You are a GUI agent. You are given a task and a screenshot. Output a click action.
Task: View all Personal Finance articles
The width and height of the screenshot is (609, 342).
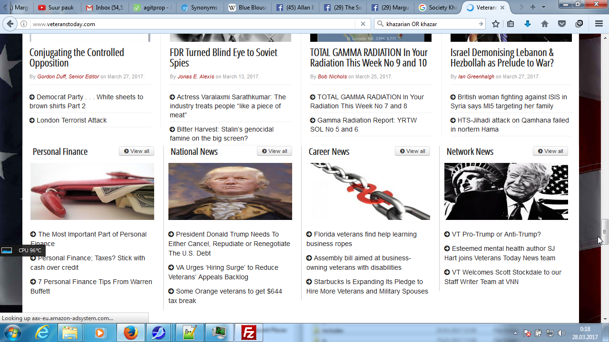[137, 151]
